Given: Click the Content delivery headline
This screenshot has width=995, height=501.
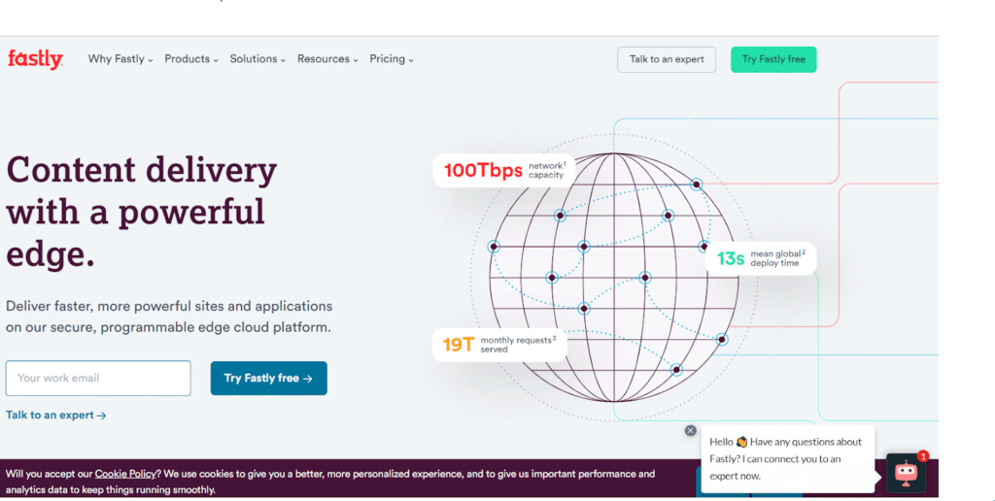Looking at the screenshot, I should click(x=142, y=212).
